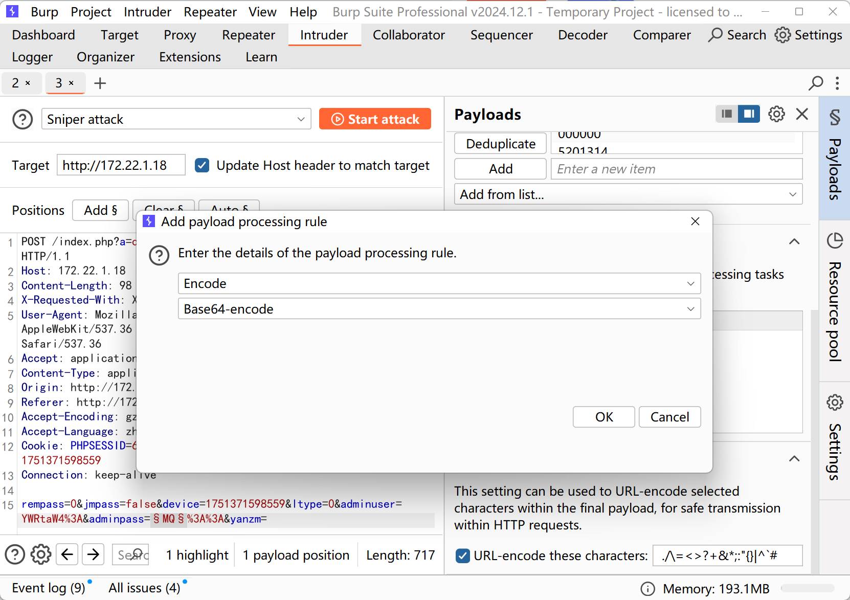Open the Encode rule type dropdown
This screenshot has height=600, width=850.
point(439,283)
